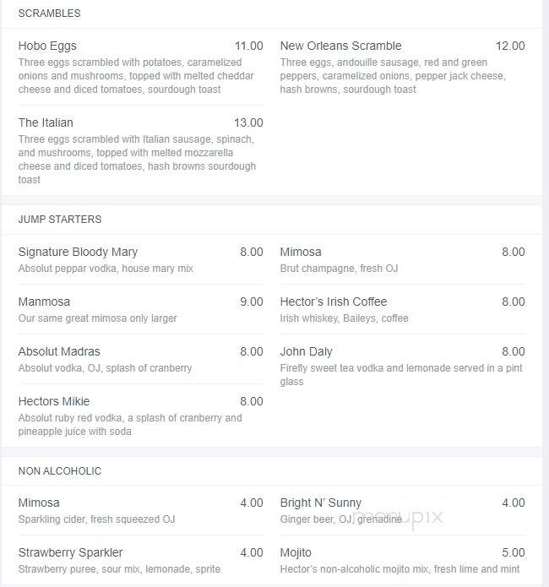The image size is (549, 587).
Task: Click the 5.00 Mojito price
Action: pyautogui.click(x=513, y=552)
